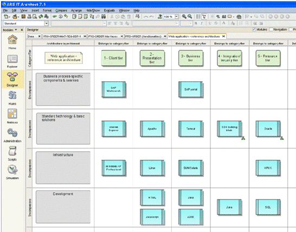Select the SQL object
This screenshot has width=296, height=232.
coord(268,207)
